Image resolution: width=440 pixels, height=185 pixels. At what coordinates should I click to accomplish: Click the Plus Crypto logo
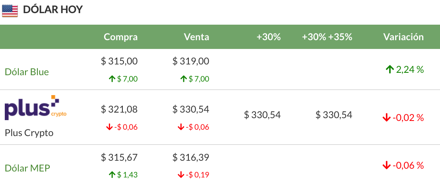[35, 108]
